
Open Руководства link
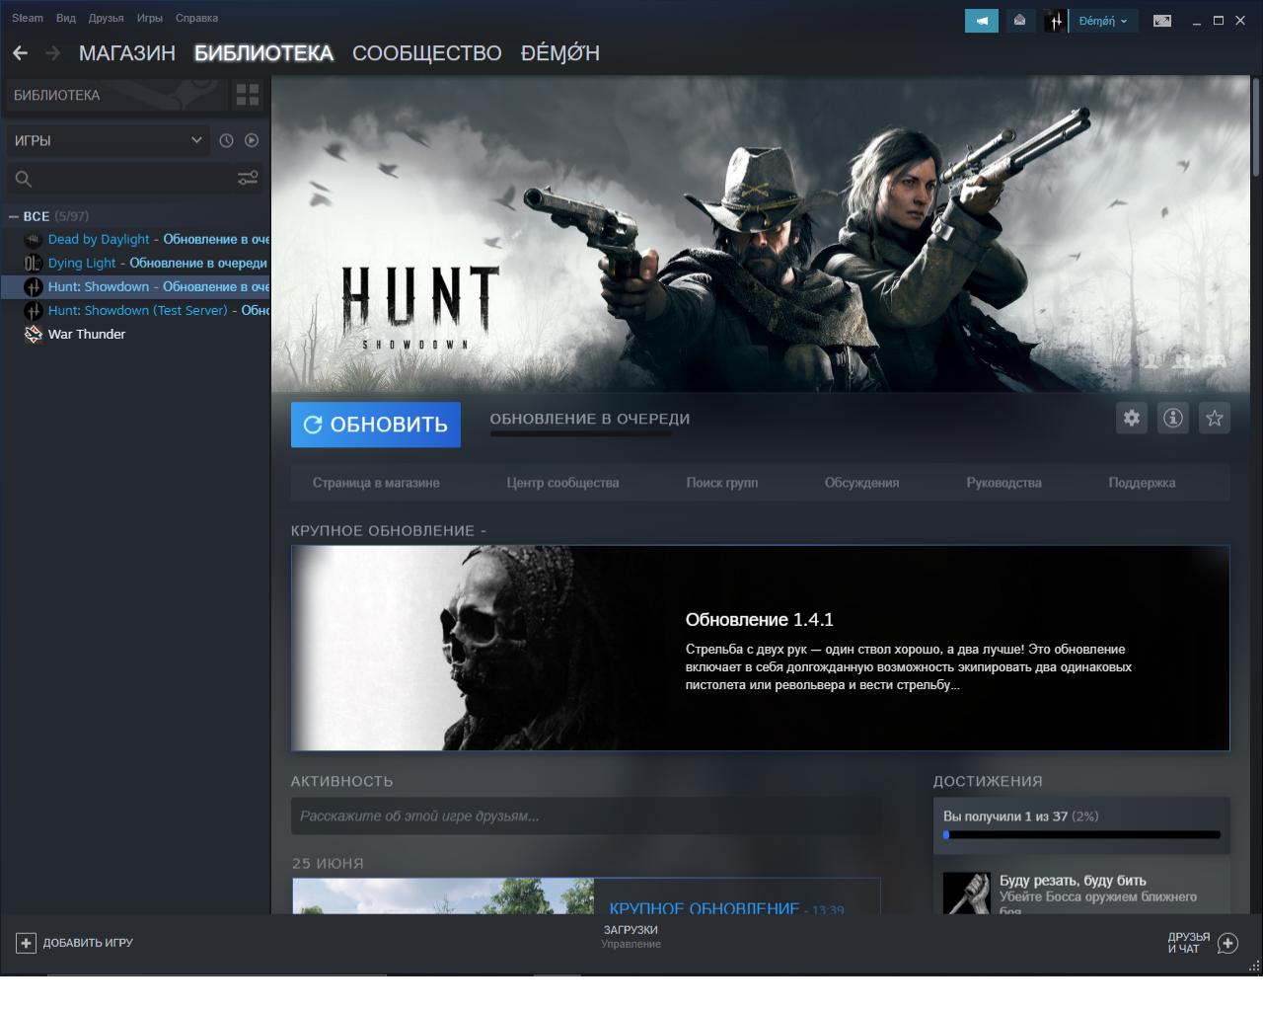(1004, 483)
